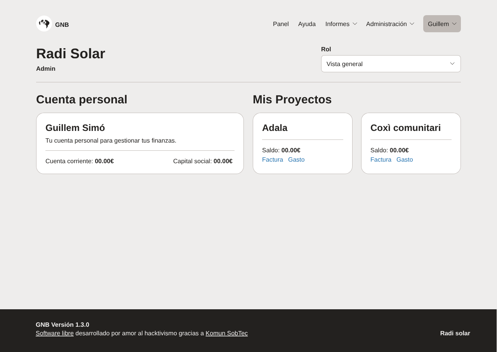Click the chevron next to Guillem
497x352 pixels.
[454, 24]
